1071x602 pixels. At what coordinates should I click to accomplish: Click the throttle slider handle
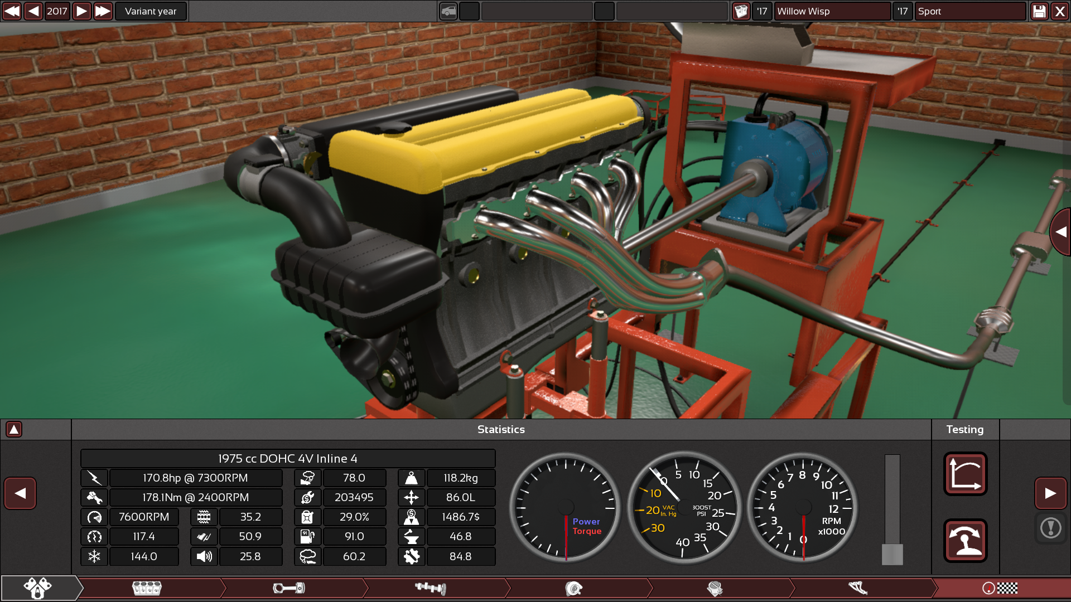[892, 554]
